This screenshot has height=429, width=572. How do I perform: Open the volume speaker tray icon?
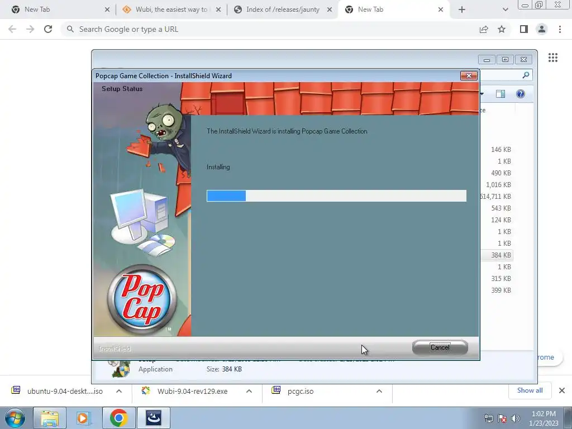pos(516,418)
